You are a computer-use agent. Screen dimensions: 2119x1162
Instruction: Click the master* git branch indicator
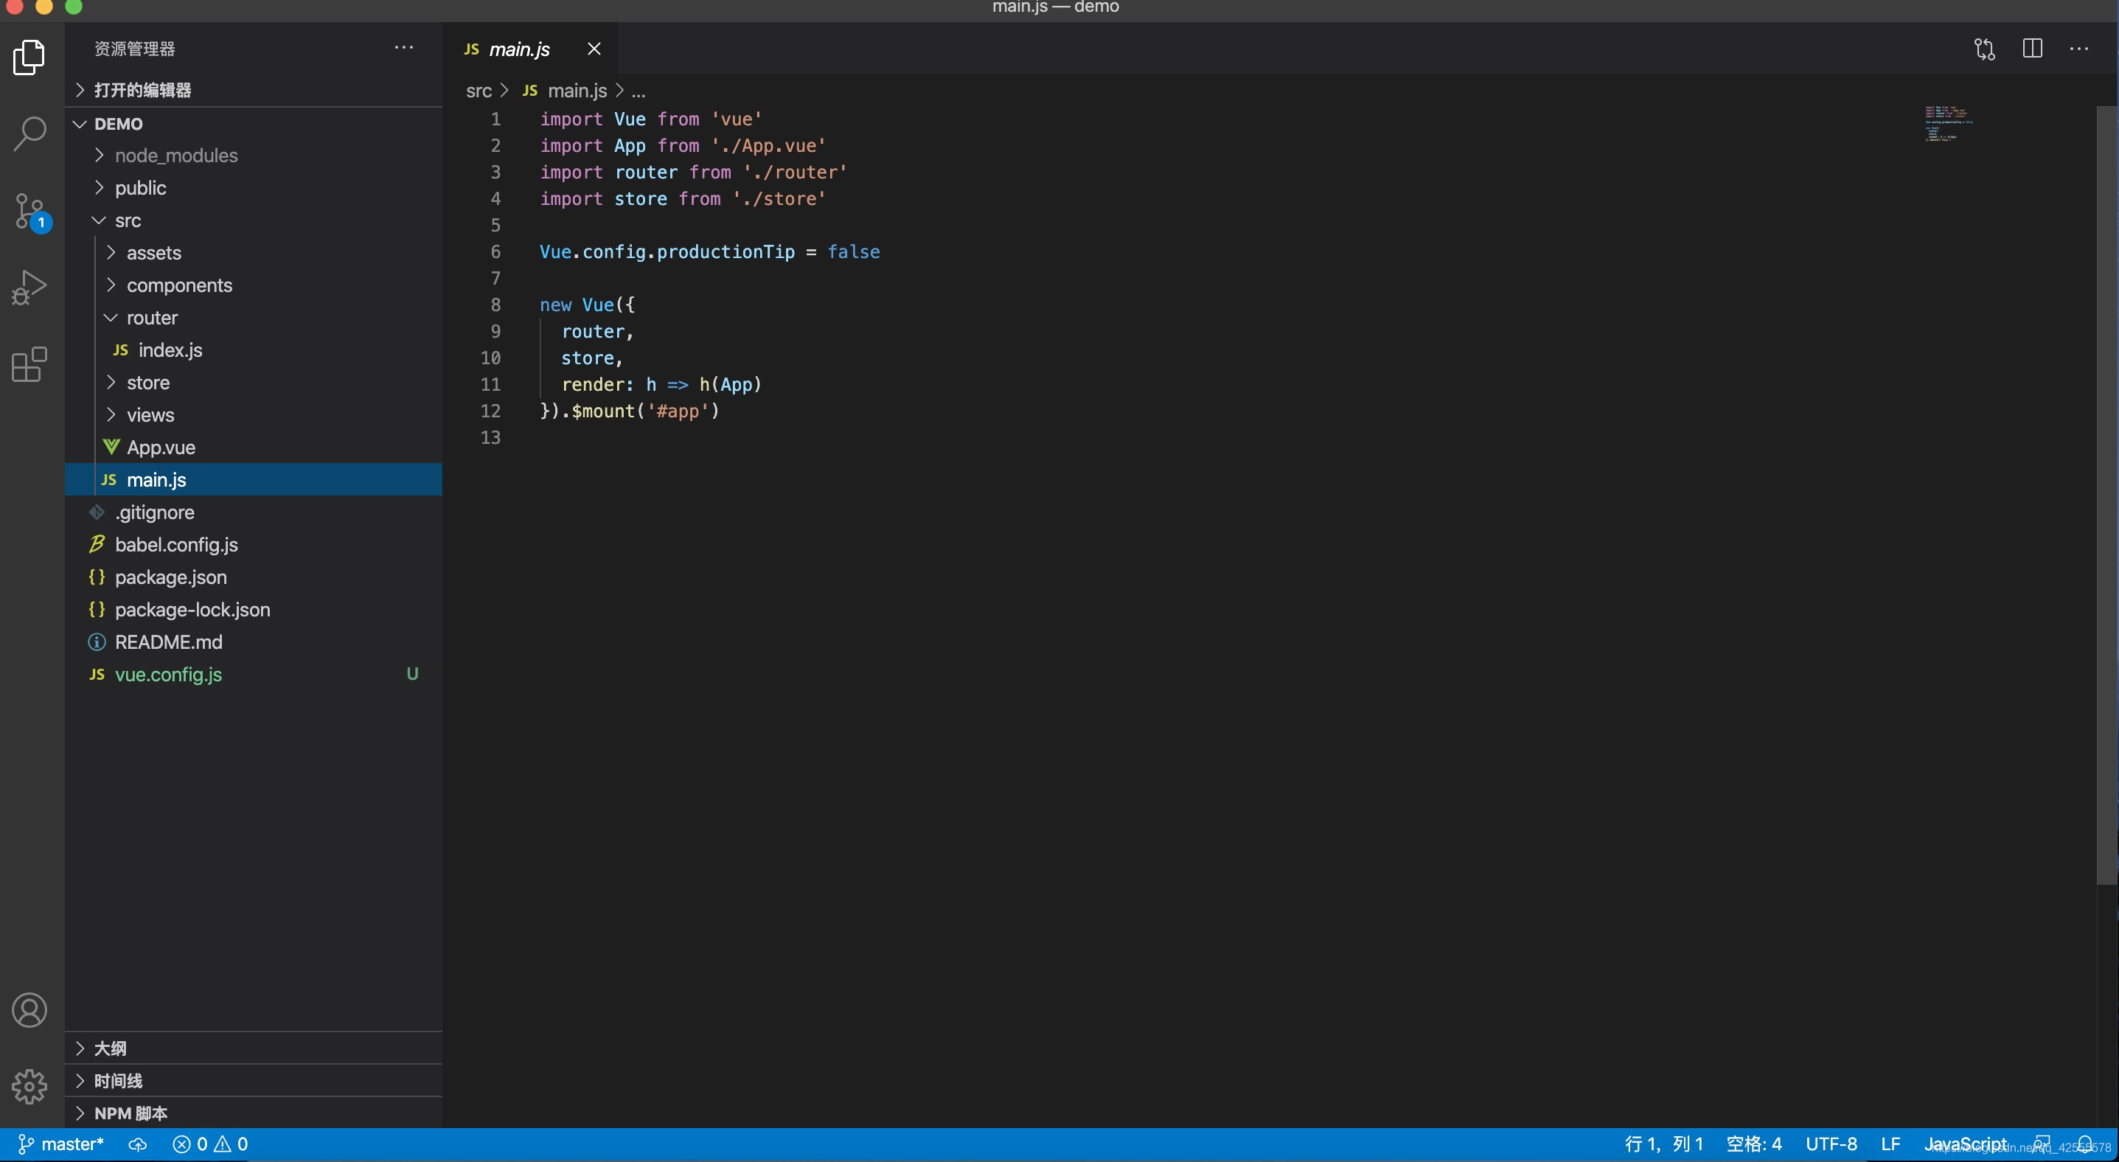61,1144
